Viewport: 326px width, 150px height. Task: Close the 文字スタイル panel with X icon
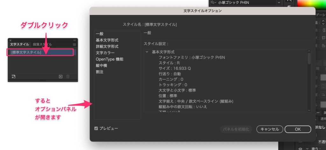tap(11, 40)
